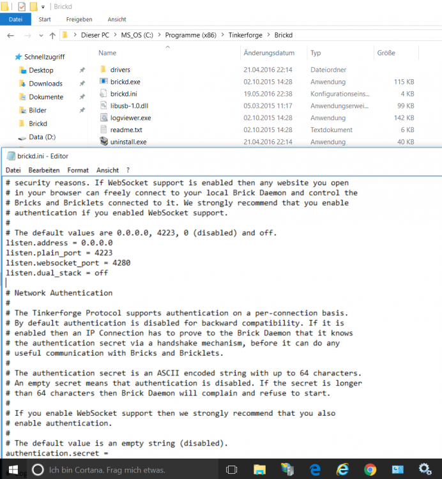Open the Windows Start menu

(x=12, y=469)
